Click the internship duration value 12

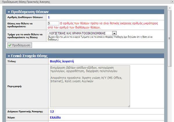[52, 111]
